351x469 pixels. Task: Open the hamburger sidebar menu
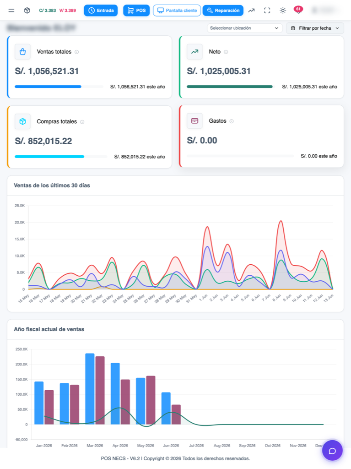click(x=11, y=11)
